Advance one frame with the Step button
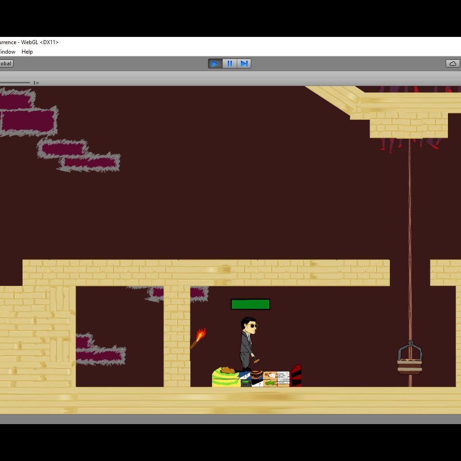The image size is (461, 461). (244, 63)
